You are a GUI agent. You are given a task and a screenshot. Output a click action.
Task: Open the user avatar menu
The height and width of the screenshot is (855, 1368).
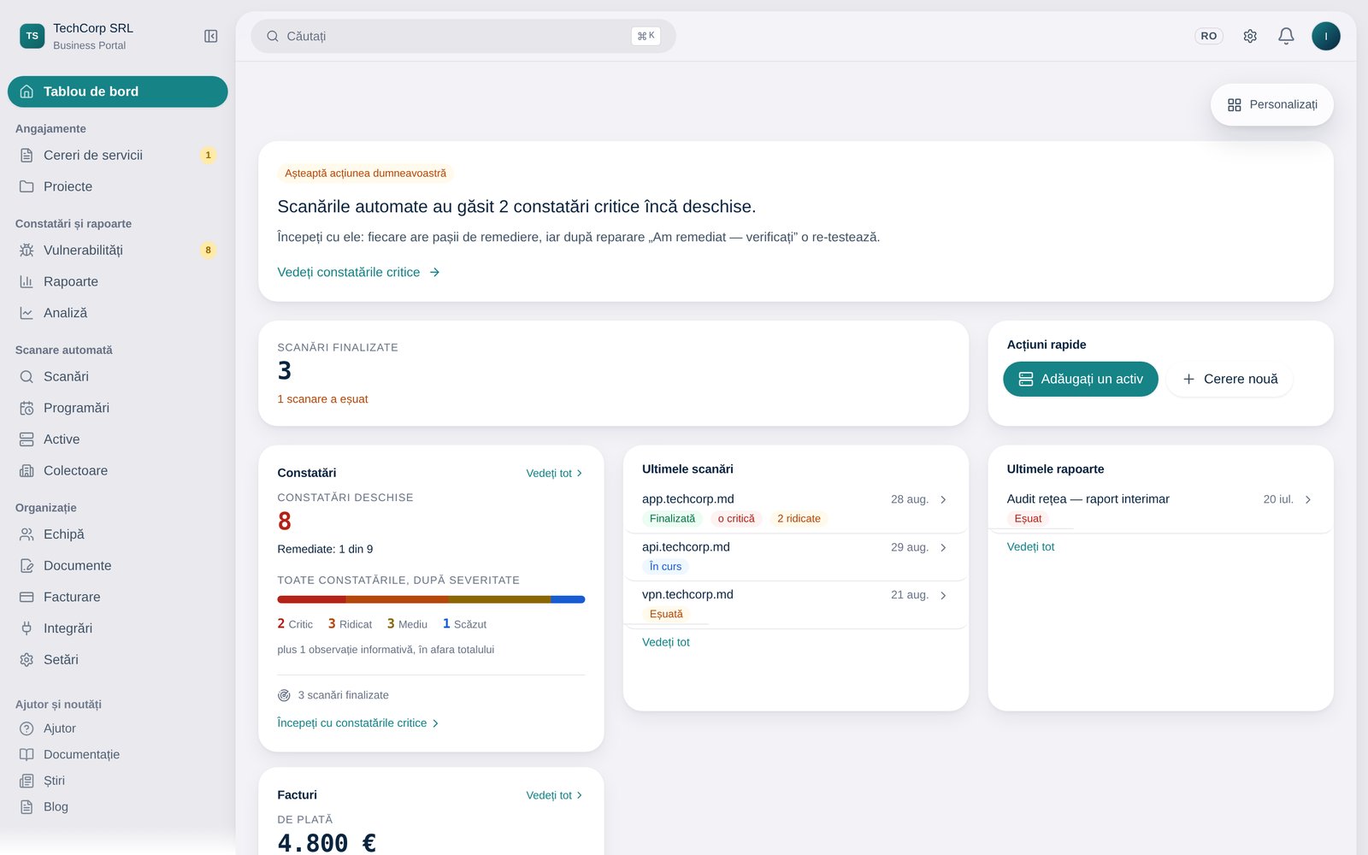point(1326,36)
